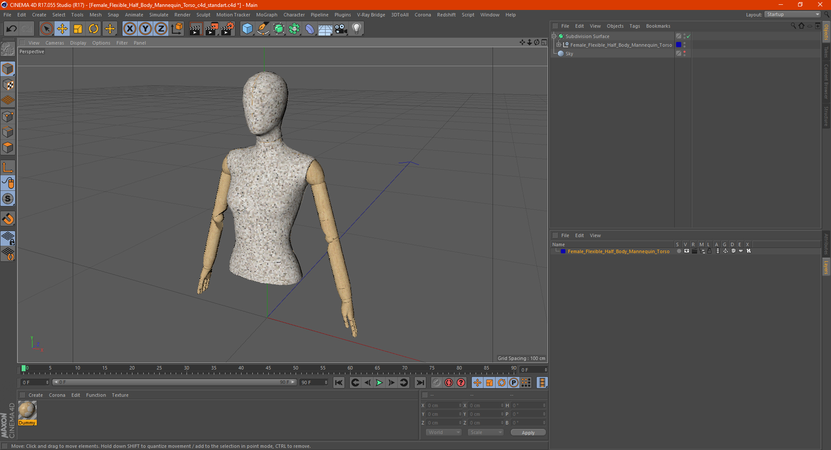This screenshot has height=450, width=831.
Task: Click the Spline Pen tool icon
Action: click(263, 29)
